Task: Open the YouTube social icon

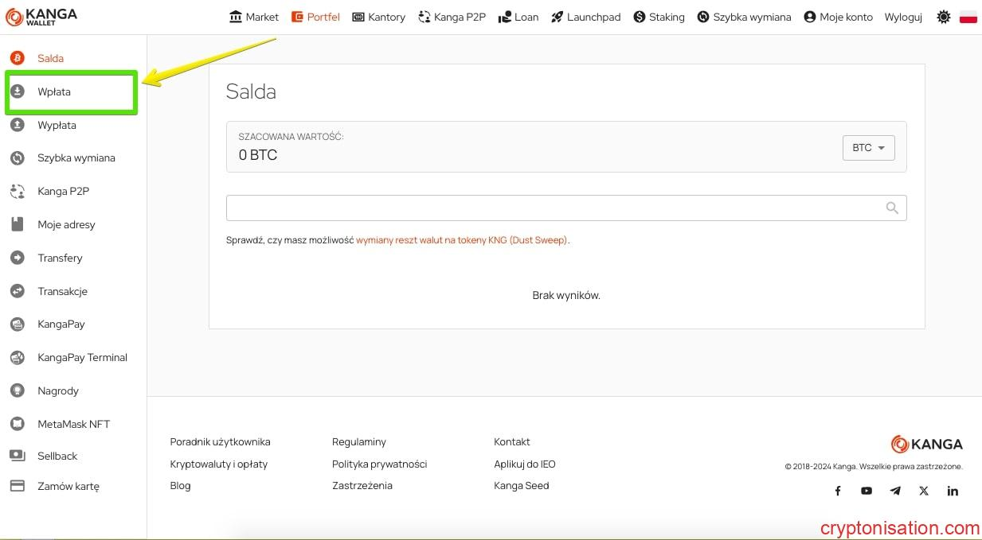Action: coord(867,491)
